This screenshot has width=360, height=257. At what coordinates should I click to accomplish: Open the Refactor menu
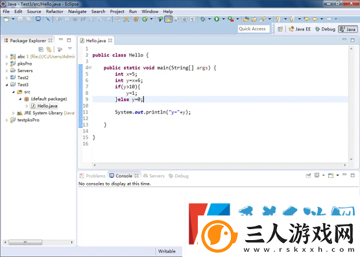pos(54,12)
